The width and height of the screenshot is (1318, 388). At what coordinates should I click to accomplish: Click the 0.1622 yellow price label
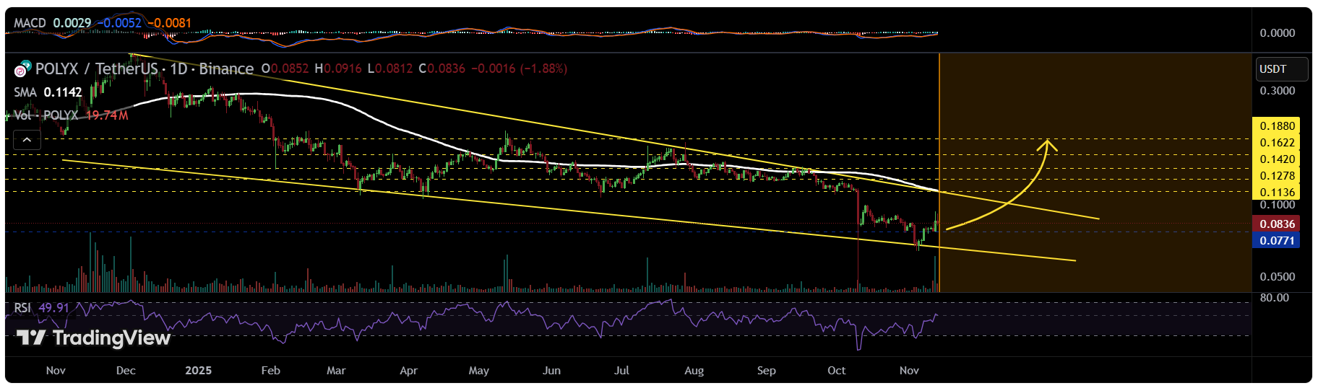(1277, 143)
